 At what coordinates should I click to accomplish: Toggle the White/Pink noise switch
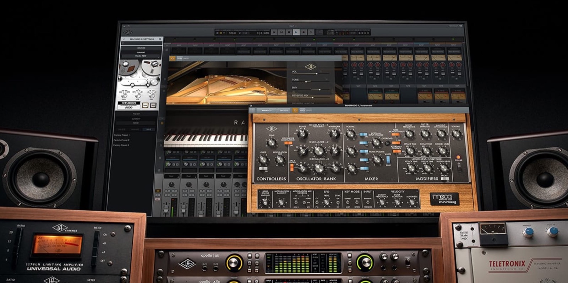[x=388, y=160]
